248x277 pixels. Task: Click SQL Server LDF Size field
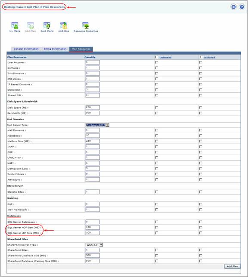click(93, 233)
